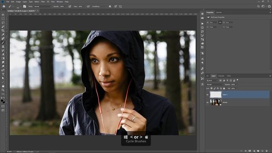Click the foreground color swatch
Viewport: 272px width, 153px height.
pyautogui.click(x=2, y=101)
